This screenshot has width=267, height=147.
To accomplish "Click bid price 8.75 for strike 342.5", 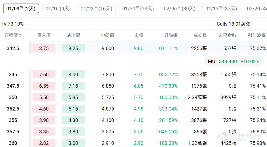I will (44, 48).
